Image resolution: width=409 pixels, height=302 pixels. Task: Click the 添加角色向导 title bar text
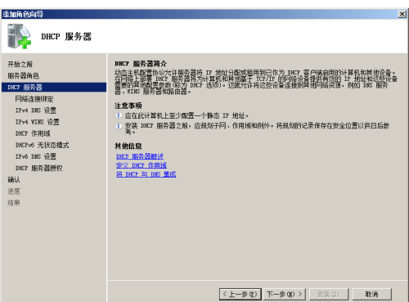(x=23, y=14)
